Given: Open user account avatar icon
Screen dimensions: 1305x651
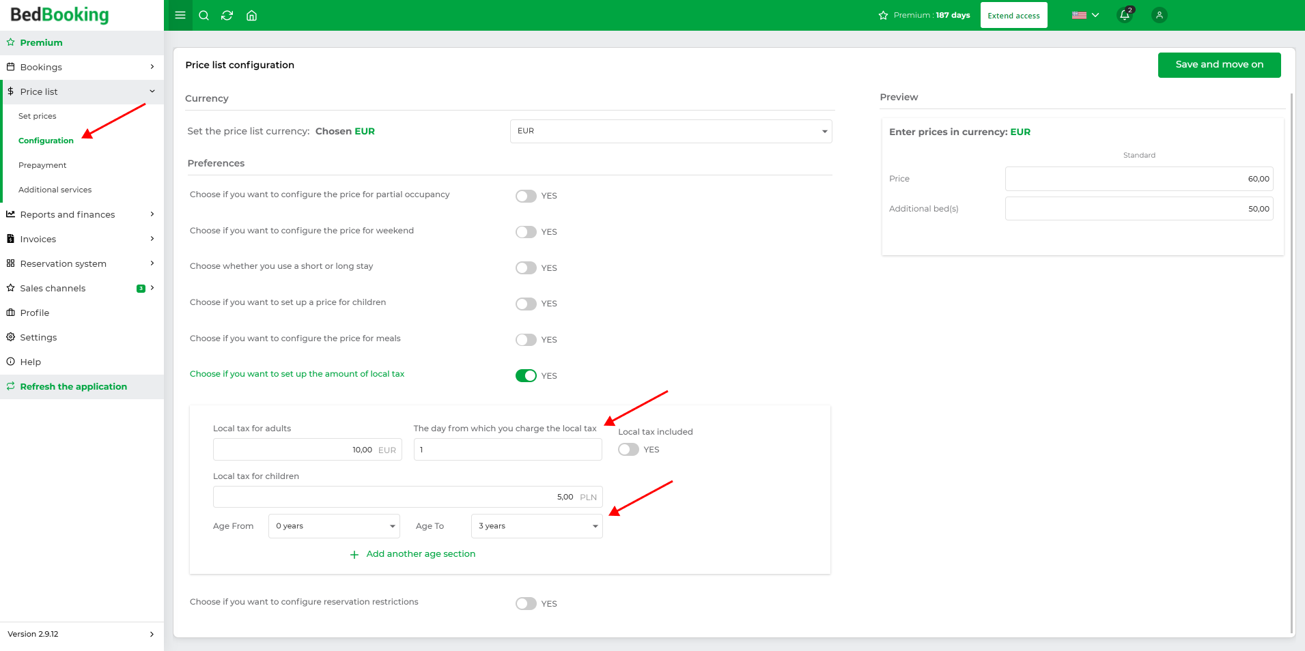Looking at the screenshot, I should point(1159,15).
